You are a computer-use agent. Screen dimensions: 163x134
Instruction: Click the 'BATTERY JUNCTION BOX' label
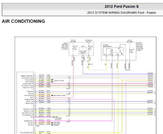[x=140, y=47]
